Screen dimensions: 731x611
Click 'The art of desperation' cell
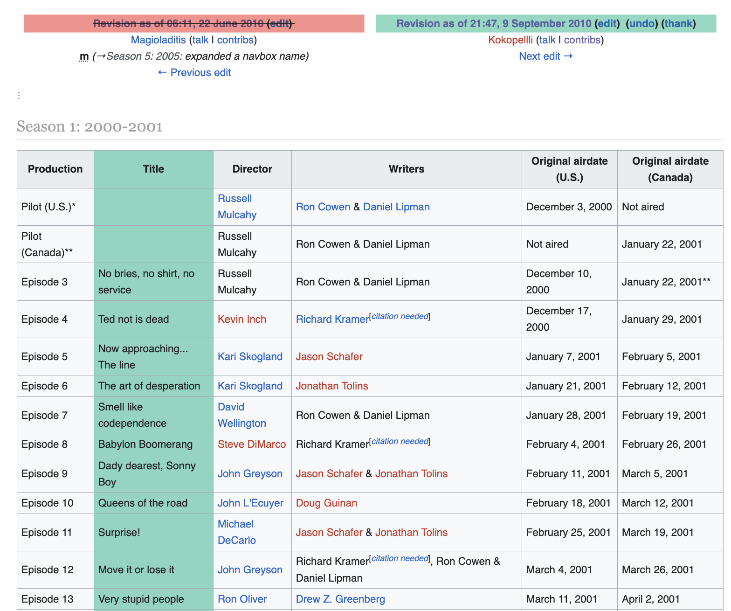point(153,386)
